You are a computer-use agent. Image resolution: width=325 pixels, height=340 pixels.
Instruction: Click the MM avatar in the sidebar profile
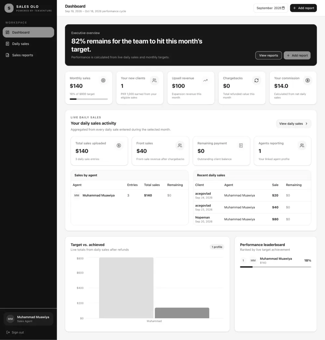coord(10,319)
